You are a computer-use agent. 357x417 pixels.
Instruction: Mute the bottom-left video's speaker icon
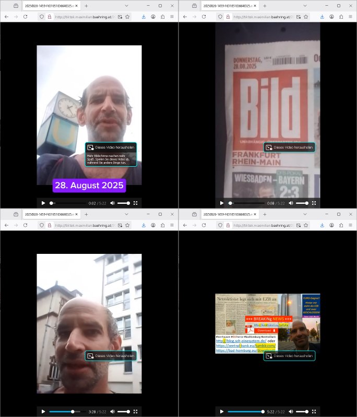(112, 411)
